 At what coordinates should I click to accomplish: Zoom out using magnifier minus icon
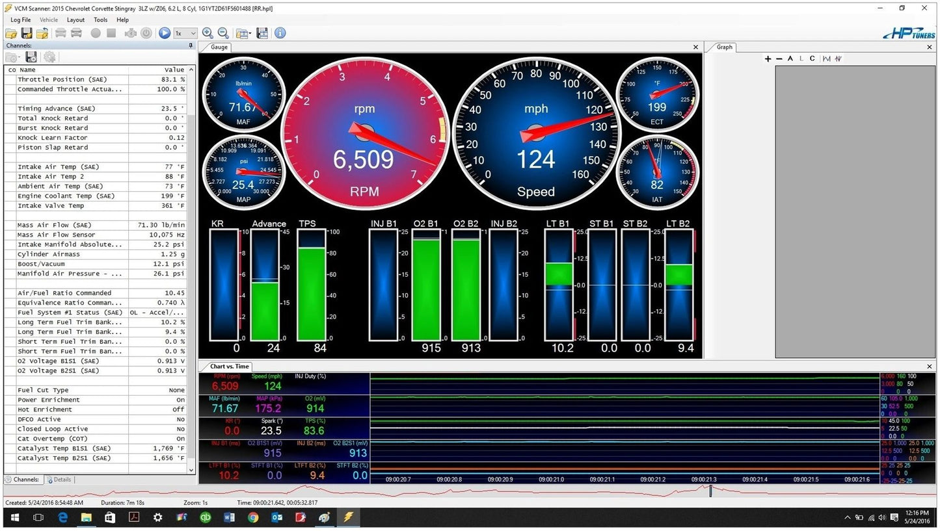(223, 32)
